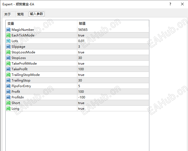
Task: Select the TakeProfit value 100
Action: click(x=81, y=69)
